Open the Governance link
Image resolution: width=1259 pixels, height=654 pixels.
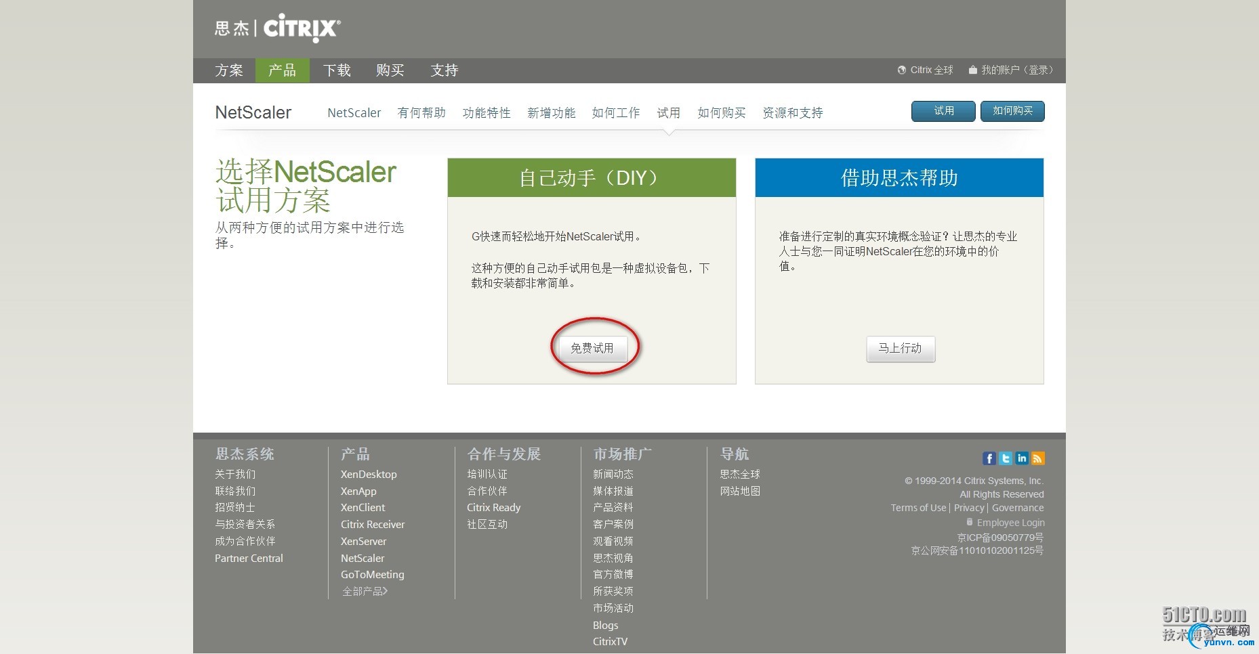point(1018,508)
